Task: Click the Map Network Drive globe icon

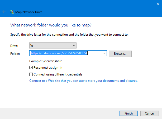Action: coord(12,12)
